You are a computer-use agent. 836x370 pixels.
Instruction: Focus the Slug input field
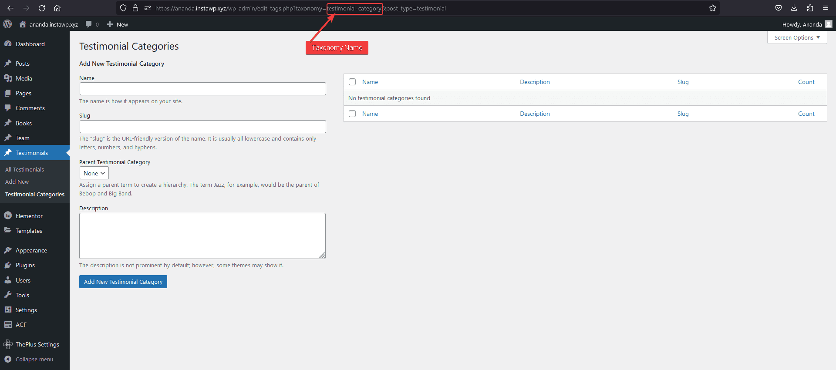tap(202, 127)
